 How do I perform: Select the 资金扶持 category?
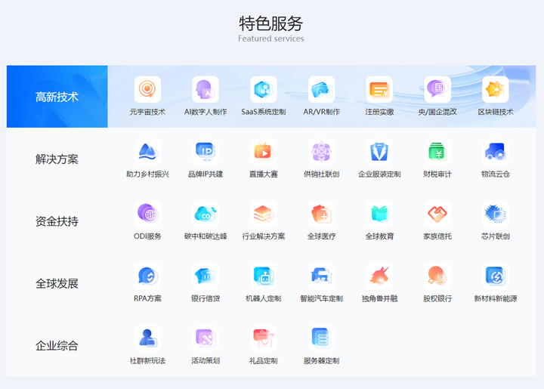point(57,221)
